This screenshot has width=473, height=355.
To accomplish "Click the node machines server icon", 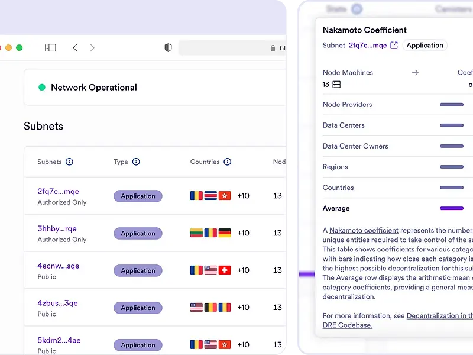I will [336, 85].
